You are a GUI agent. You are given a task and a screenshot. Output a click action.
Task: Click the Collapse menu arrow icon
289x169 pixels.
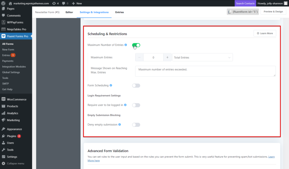pyautogui.click(x=3, y=163)
